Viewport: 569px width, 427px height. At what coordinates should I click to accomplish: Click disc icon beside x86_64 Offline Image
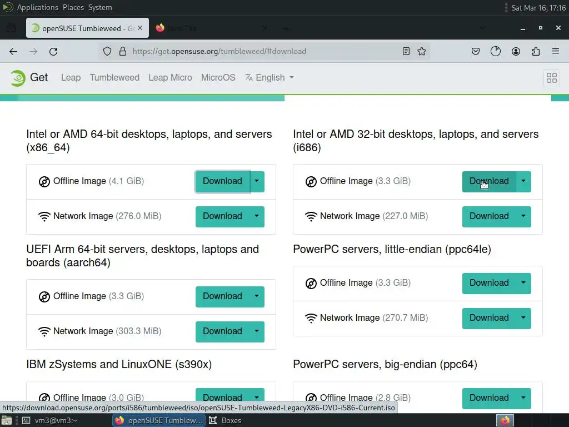tap(44, 182)
